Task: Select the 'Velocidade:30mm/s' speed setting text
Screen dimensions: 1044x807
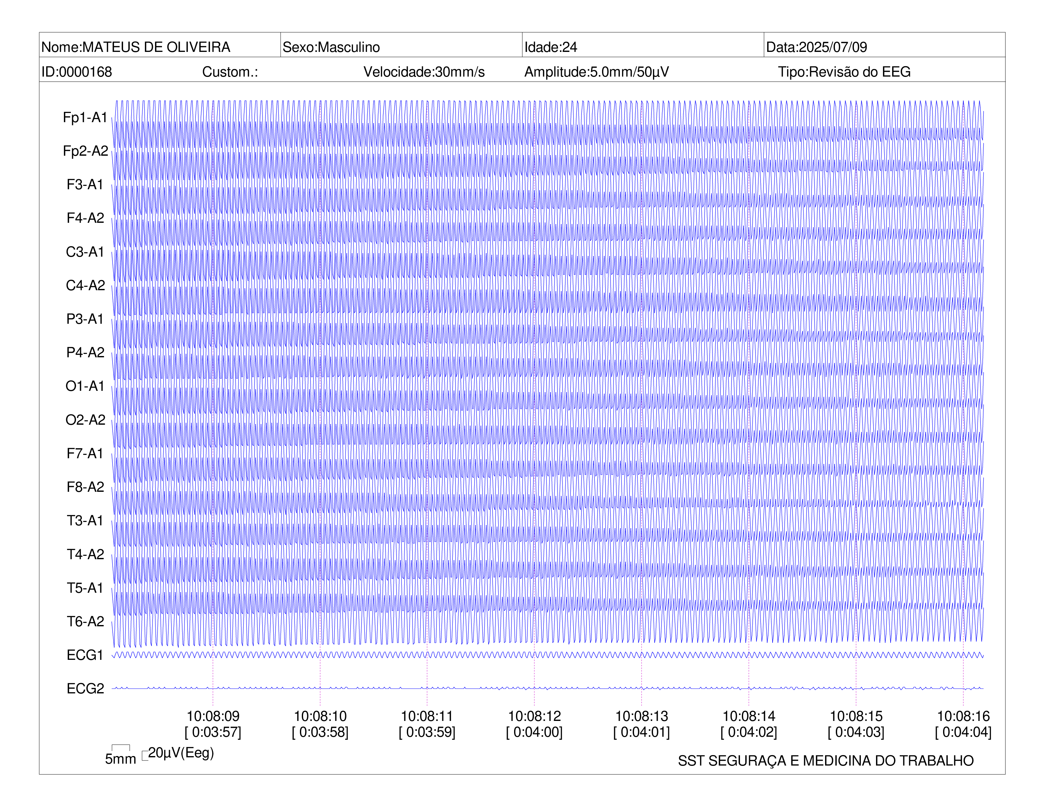Action: pyautogui.click(x=424, y=72)
